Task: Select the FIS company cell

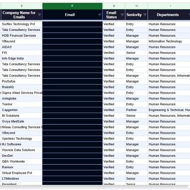Action: point(22,53)
